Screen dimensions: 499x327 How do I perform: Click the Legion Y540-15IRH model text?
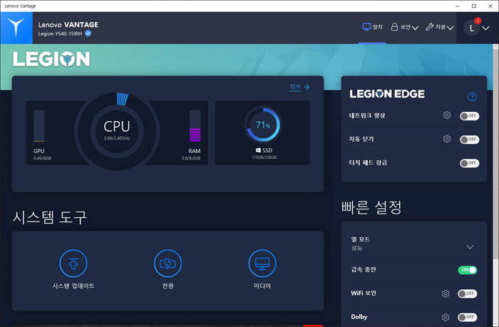[60, 33]
